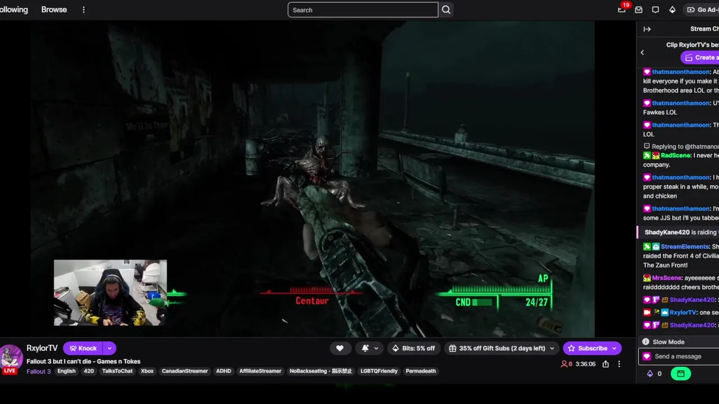Click ShadyKane420 in the raid notice
Viewport: 719px width, 404px height.
click(667, 232)
